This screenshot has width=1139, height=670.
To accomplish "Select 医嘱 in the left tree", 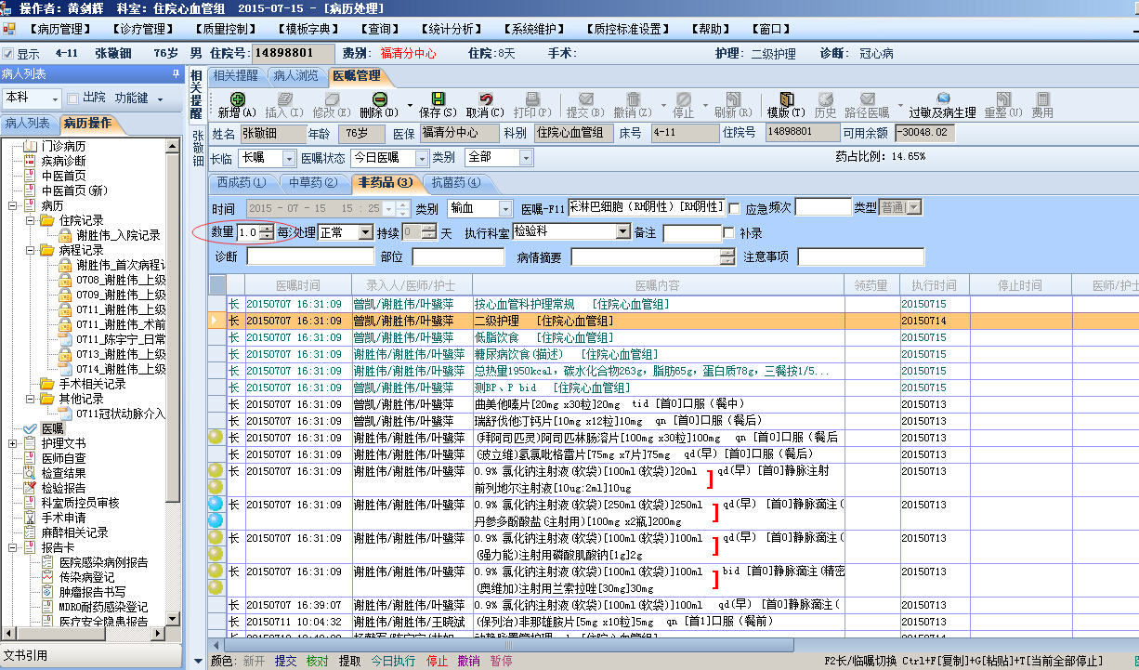I will (x=52, y=428).
